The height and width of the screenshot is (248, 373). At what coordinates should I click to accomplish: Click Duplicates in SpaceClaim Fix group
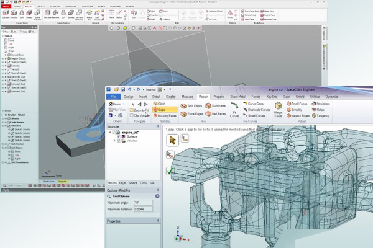(215, 106)
